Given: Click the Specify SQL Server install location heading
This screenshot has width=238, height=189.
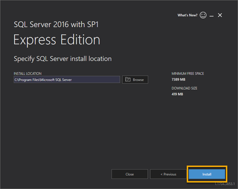Looking at the screenshot, I should [x=63, y=59].
